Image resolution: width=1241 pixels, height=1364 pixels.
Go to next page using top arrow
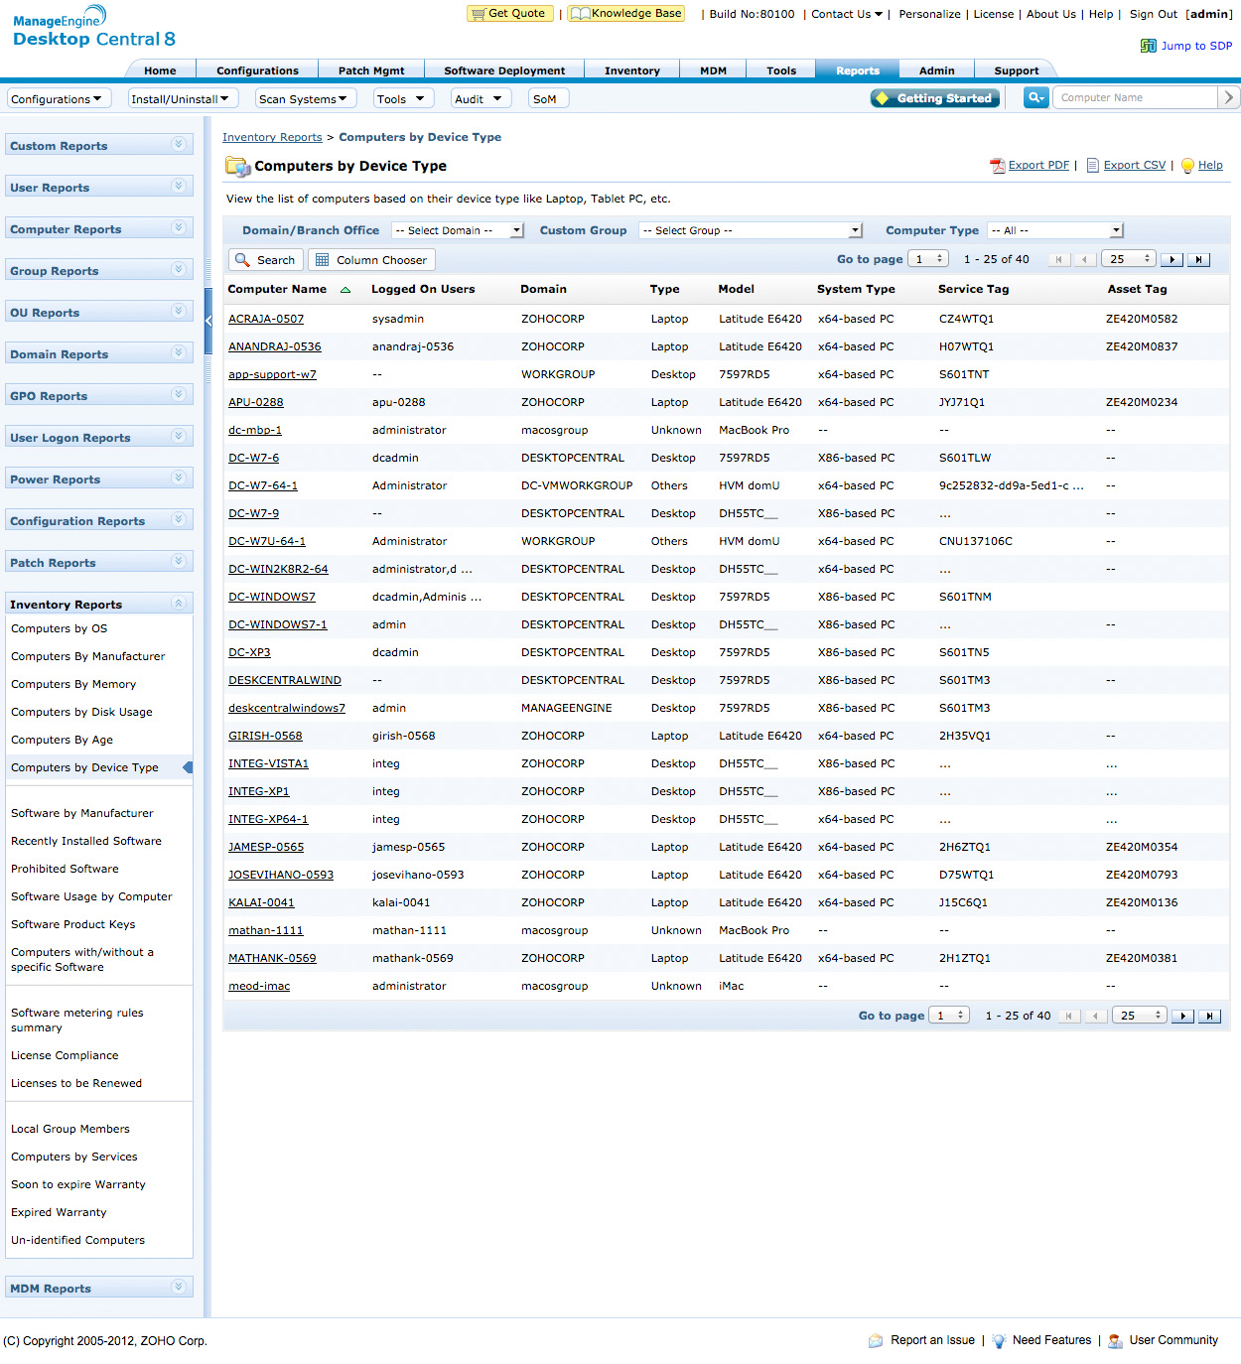[1172, 260]
